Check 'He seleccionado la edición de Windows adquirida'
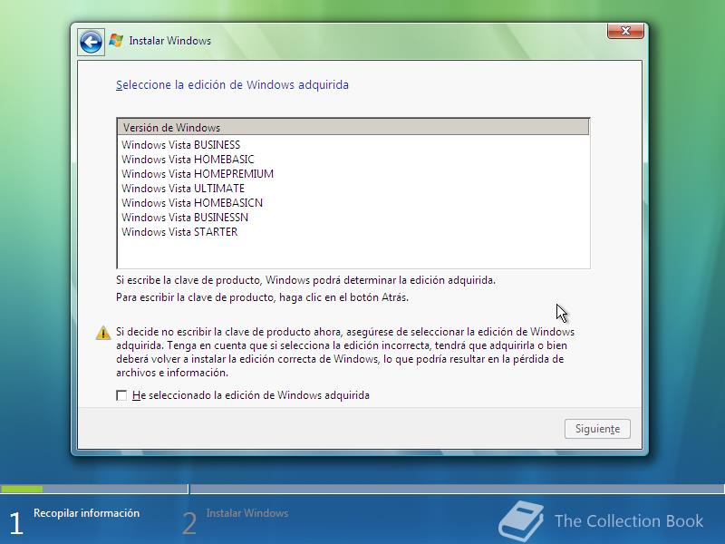This screenshot has width=725, height=544. 121,395
